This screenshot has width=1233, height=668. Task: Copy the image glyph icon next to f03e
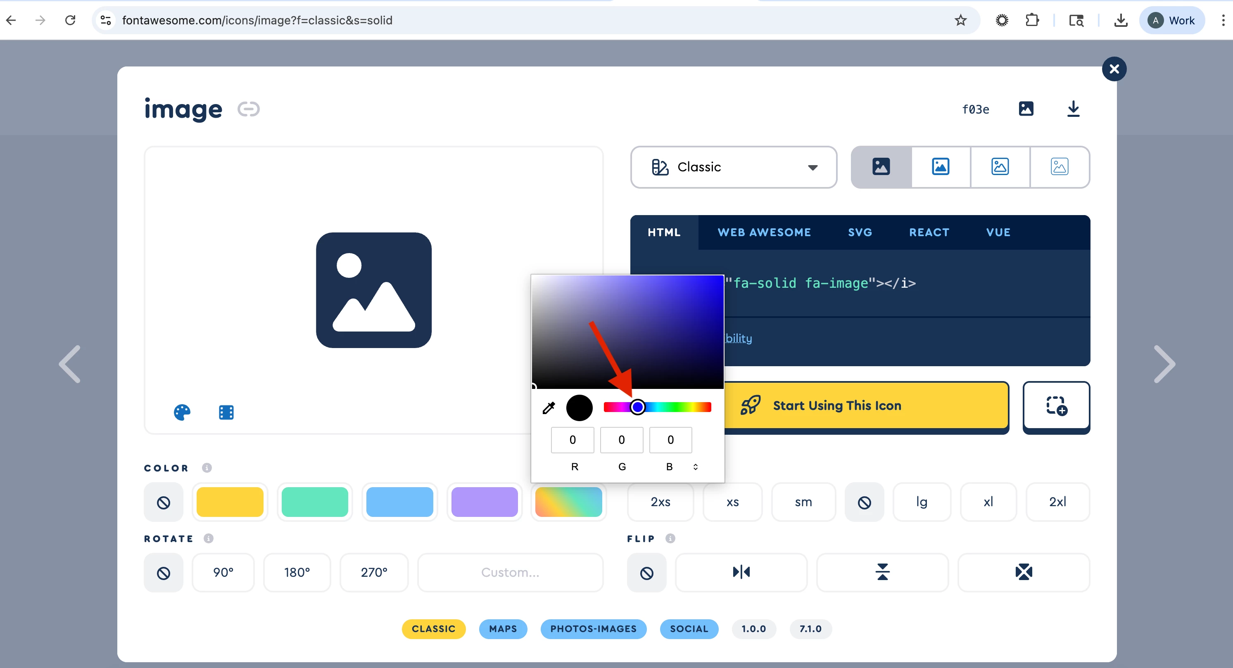point(1026,109)
